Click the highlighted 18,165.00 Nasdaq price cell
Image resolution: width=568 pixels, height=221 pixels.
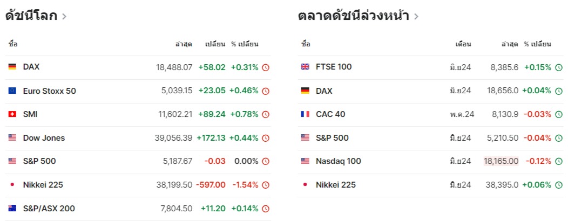click(x=501, y=161)
